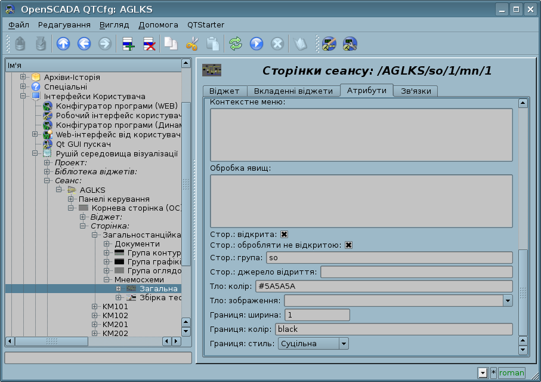This screenshot has height=382, width=541.
Task: Toggle the 'Стор.: відкрита' checkbox
Action: [285, 235]
